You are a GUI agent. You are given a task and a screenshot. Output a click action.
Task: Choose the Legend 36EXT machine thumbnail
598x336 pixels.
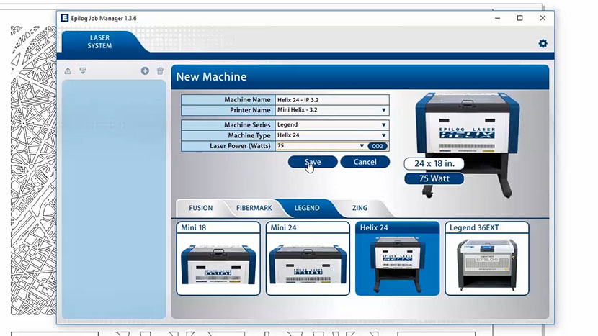[x=486, y=259]
